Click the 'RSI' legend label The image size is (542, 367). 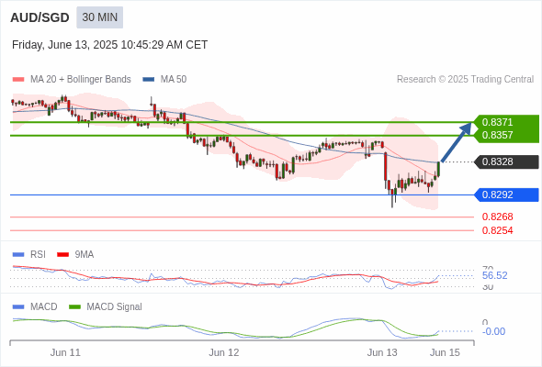[38, 255]
